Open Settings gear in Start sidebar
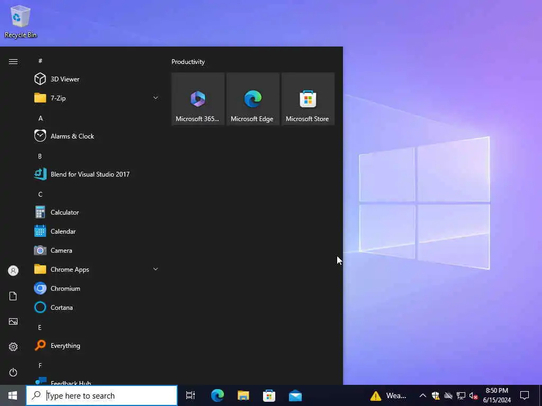Image resolution: width=542 pixels, height=406 pixels. 13,347
